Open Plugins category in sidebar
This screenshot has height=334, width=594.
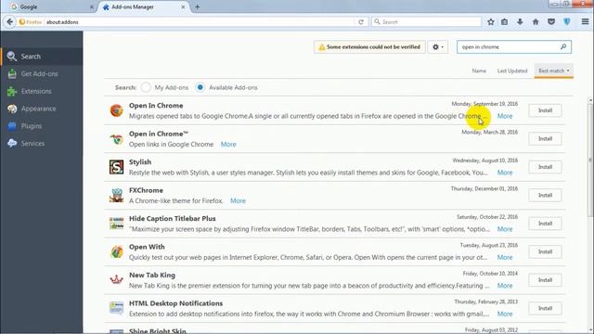[41, 126]
